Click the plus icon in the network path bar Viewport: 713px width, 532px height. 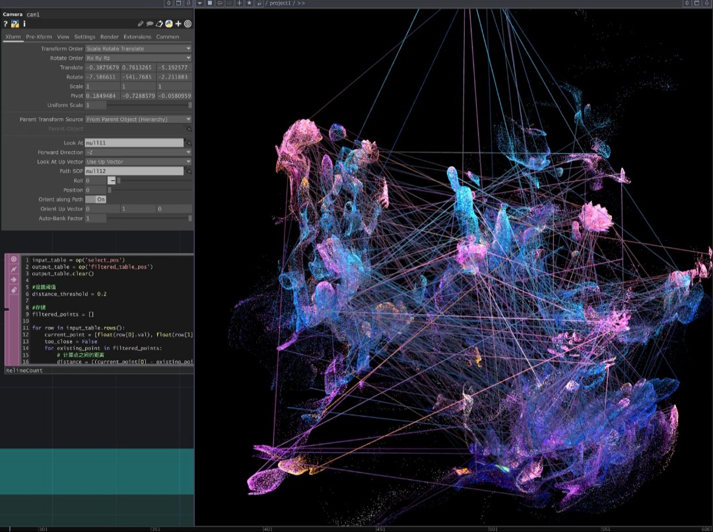coord(240,3)
